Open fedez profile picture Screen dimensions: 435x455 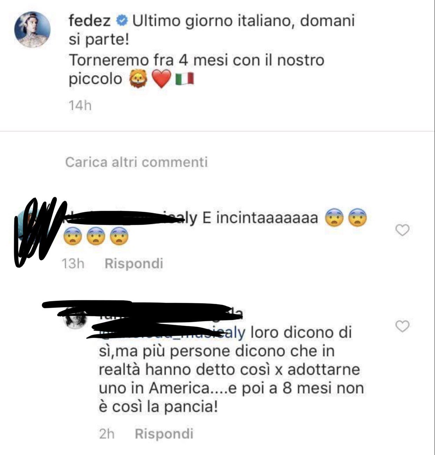[x=33, y=30]
